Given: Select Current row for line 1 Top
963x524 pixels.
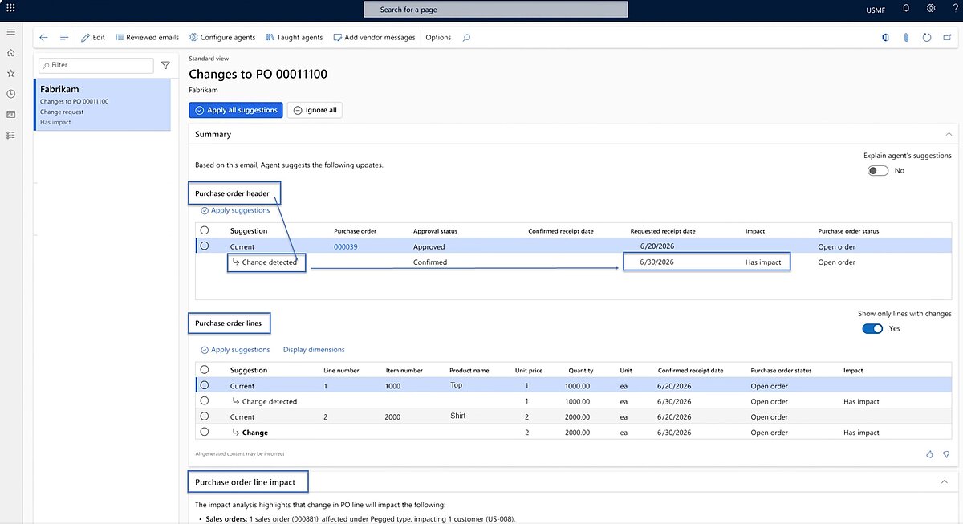Looking at the screenshot, I should point(204,385).
